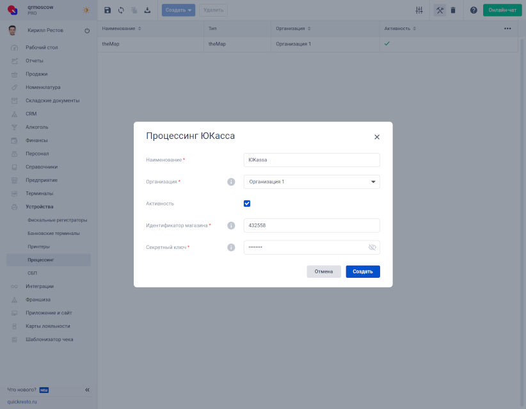Show info for Идентификатор магазина field
526x409 pixels.
[x=231, y=225]
